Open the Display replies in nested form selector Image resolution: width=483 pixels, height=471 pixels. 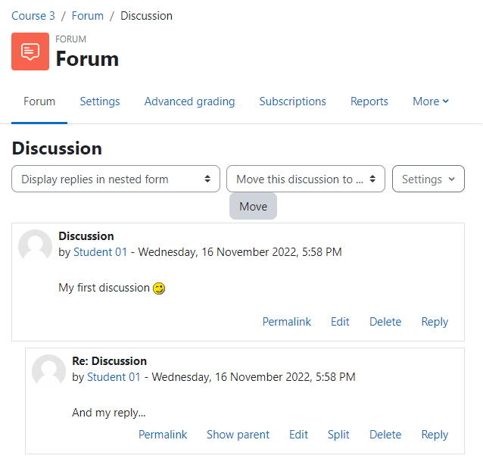[116, 179]
